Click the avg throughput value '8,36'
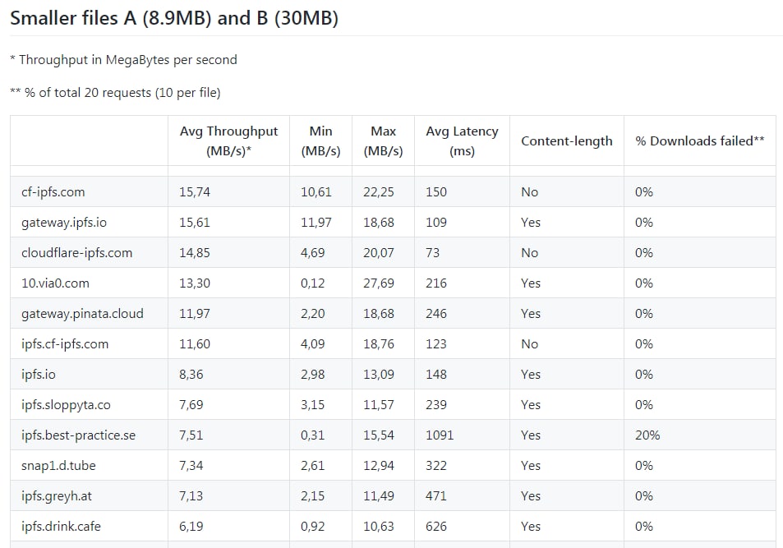Image resolution: width=783 pixels, height=548 pixels. pyautogui.click(x=191, y=375)
